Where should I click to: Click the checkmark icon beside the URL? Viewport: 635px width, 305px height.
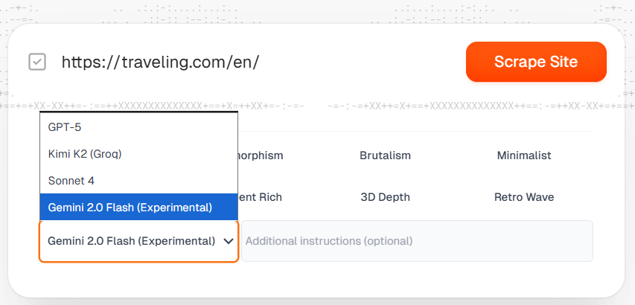pyautogui.click(x=37, y=62)
